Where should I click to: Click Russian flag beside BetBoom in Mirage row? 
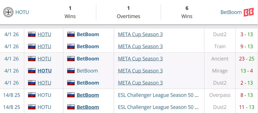71,71
